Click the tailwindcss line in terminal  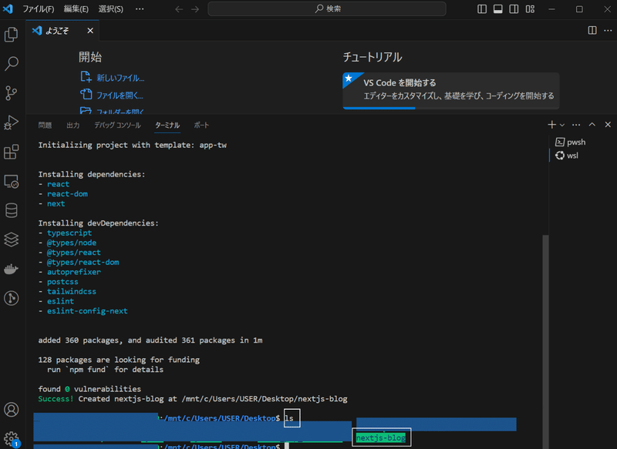[x=71, y=291]
